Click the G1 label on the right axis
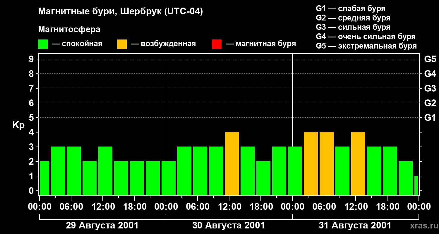 tap(430, 118)
